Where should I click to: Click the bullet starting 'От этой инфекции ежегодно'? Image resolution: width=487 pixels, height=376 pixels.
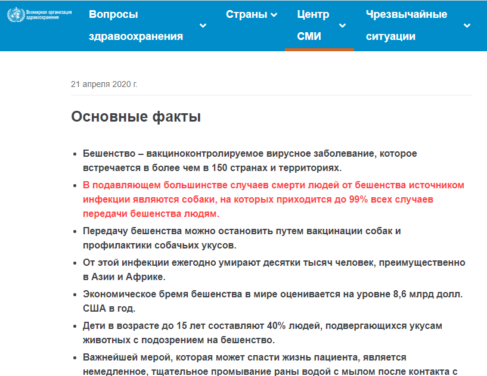pyautogui.click(x=274, y=270)
